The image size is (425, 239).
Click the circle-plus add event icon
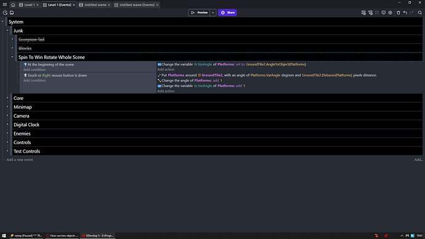tap(391, 12)
